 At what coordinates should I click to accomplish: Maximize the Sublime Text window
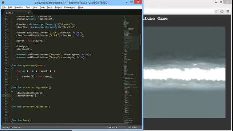131,2
